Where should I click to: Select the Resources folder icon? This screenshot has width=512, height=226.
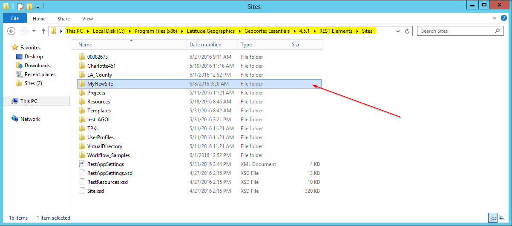(x=82, y=102)
